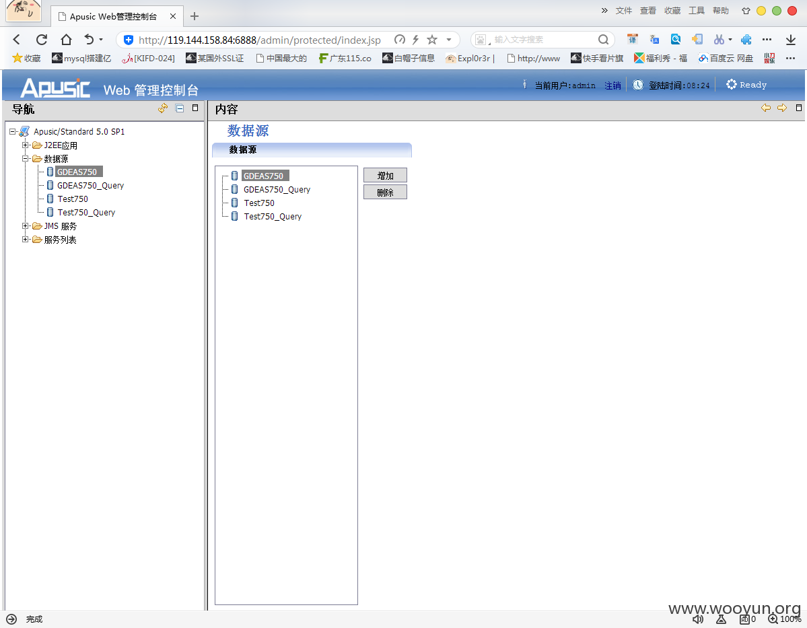Collapse the Apusic/Standard 5.0 SP1 root node
807x628 pixels.
tap(12, 132)
